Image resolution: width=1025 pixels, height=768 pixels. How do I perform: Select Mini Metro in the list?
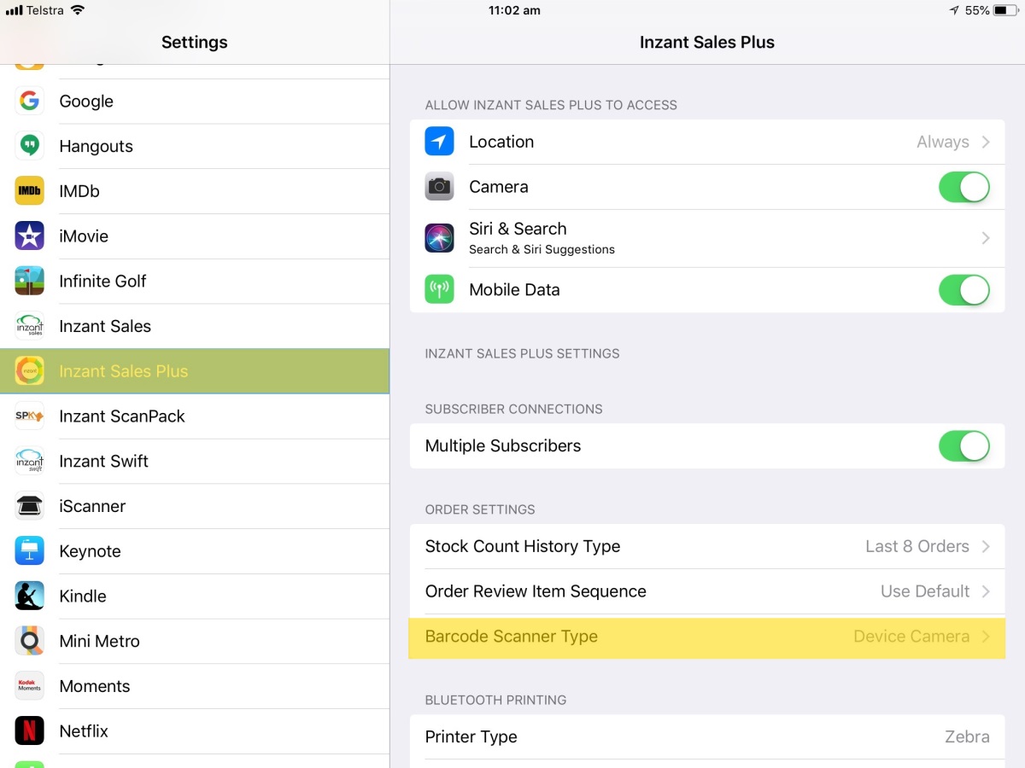pos(195,641)
